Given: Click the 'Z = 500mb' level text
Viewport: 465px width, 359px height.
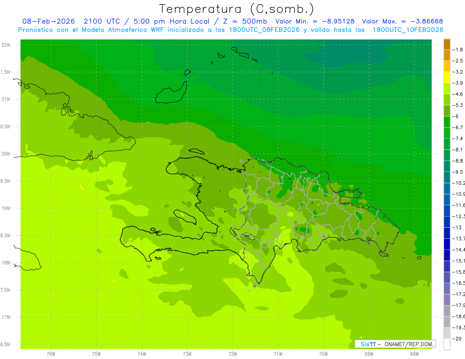Looking at the screenshot, I should [244, 21].
